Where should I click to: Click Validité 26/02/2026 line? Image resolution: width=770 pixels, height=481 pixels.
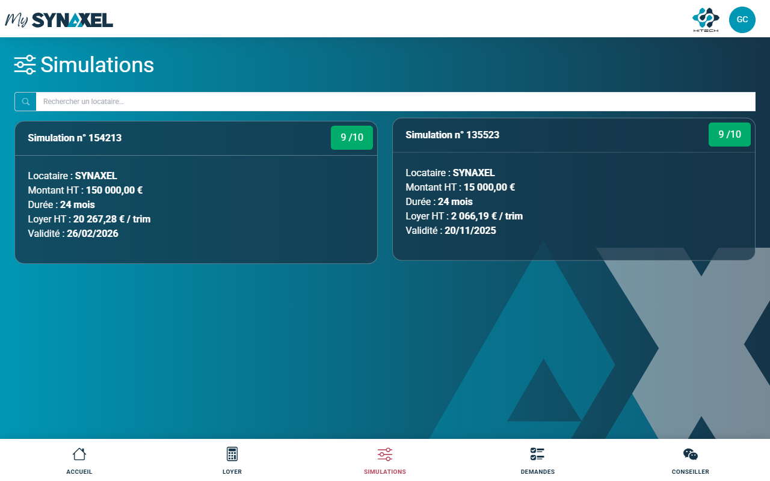click(73, 234)
